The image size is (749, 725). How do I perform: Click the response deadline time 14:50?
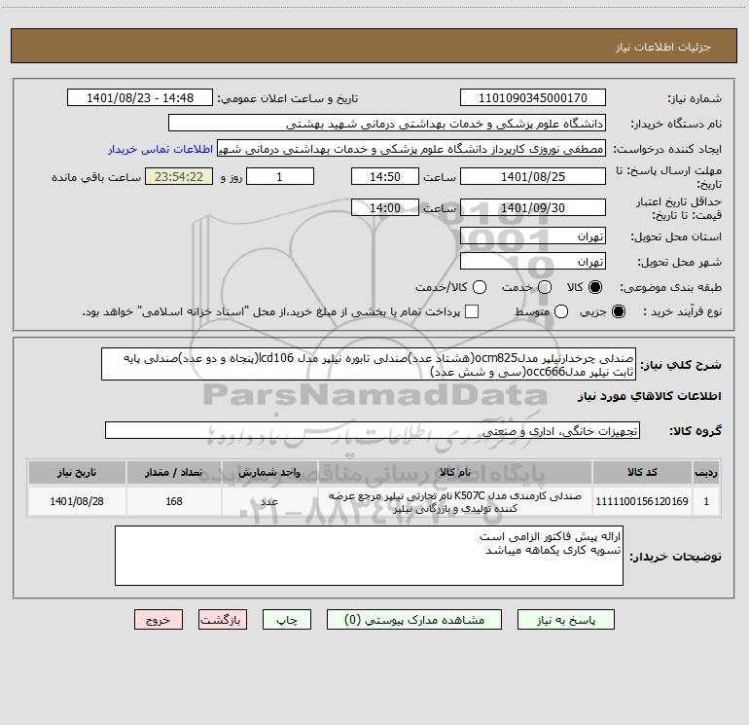(385, 176)
